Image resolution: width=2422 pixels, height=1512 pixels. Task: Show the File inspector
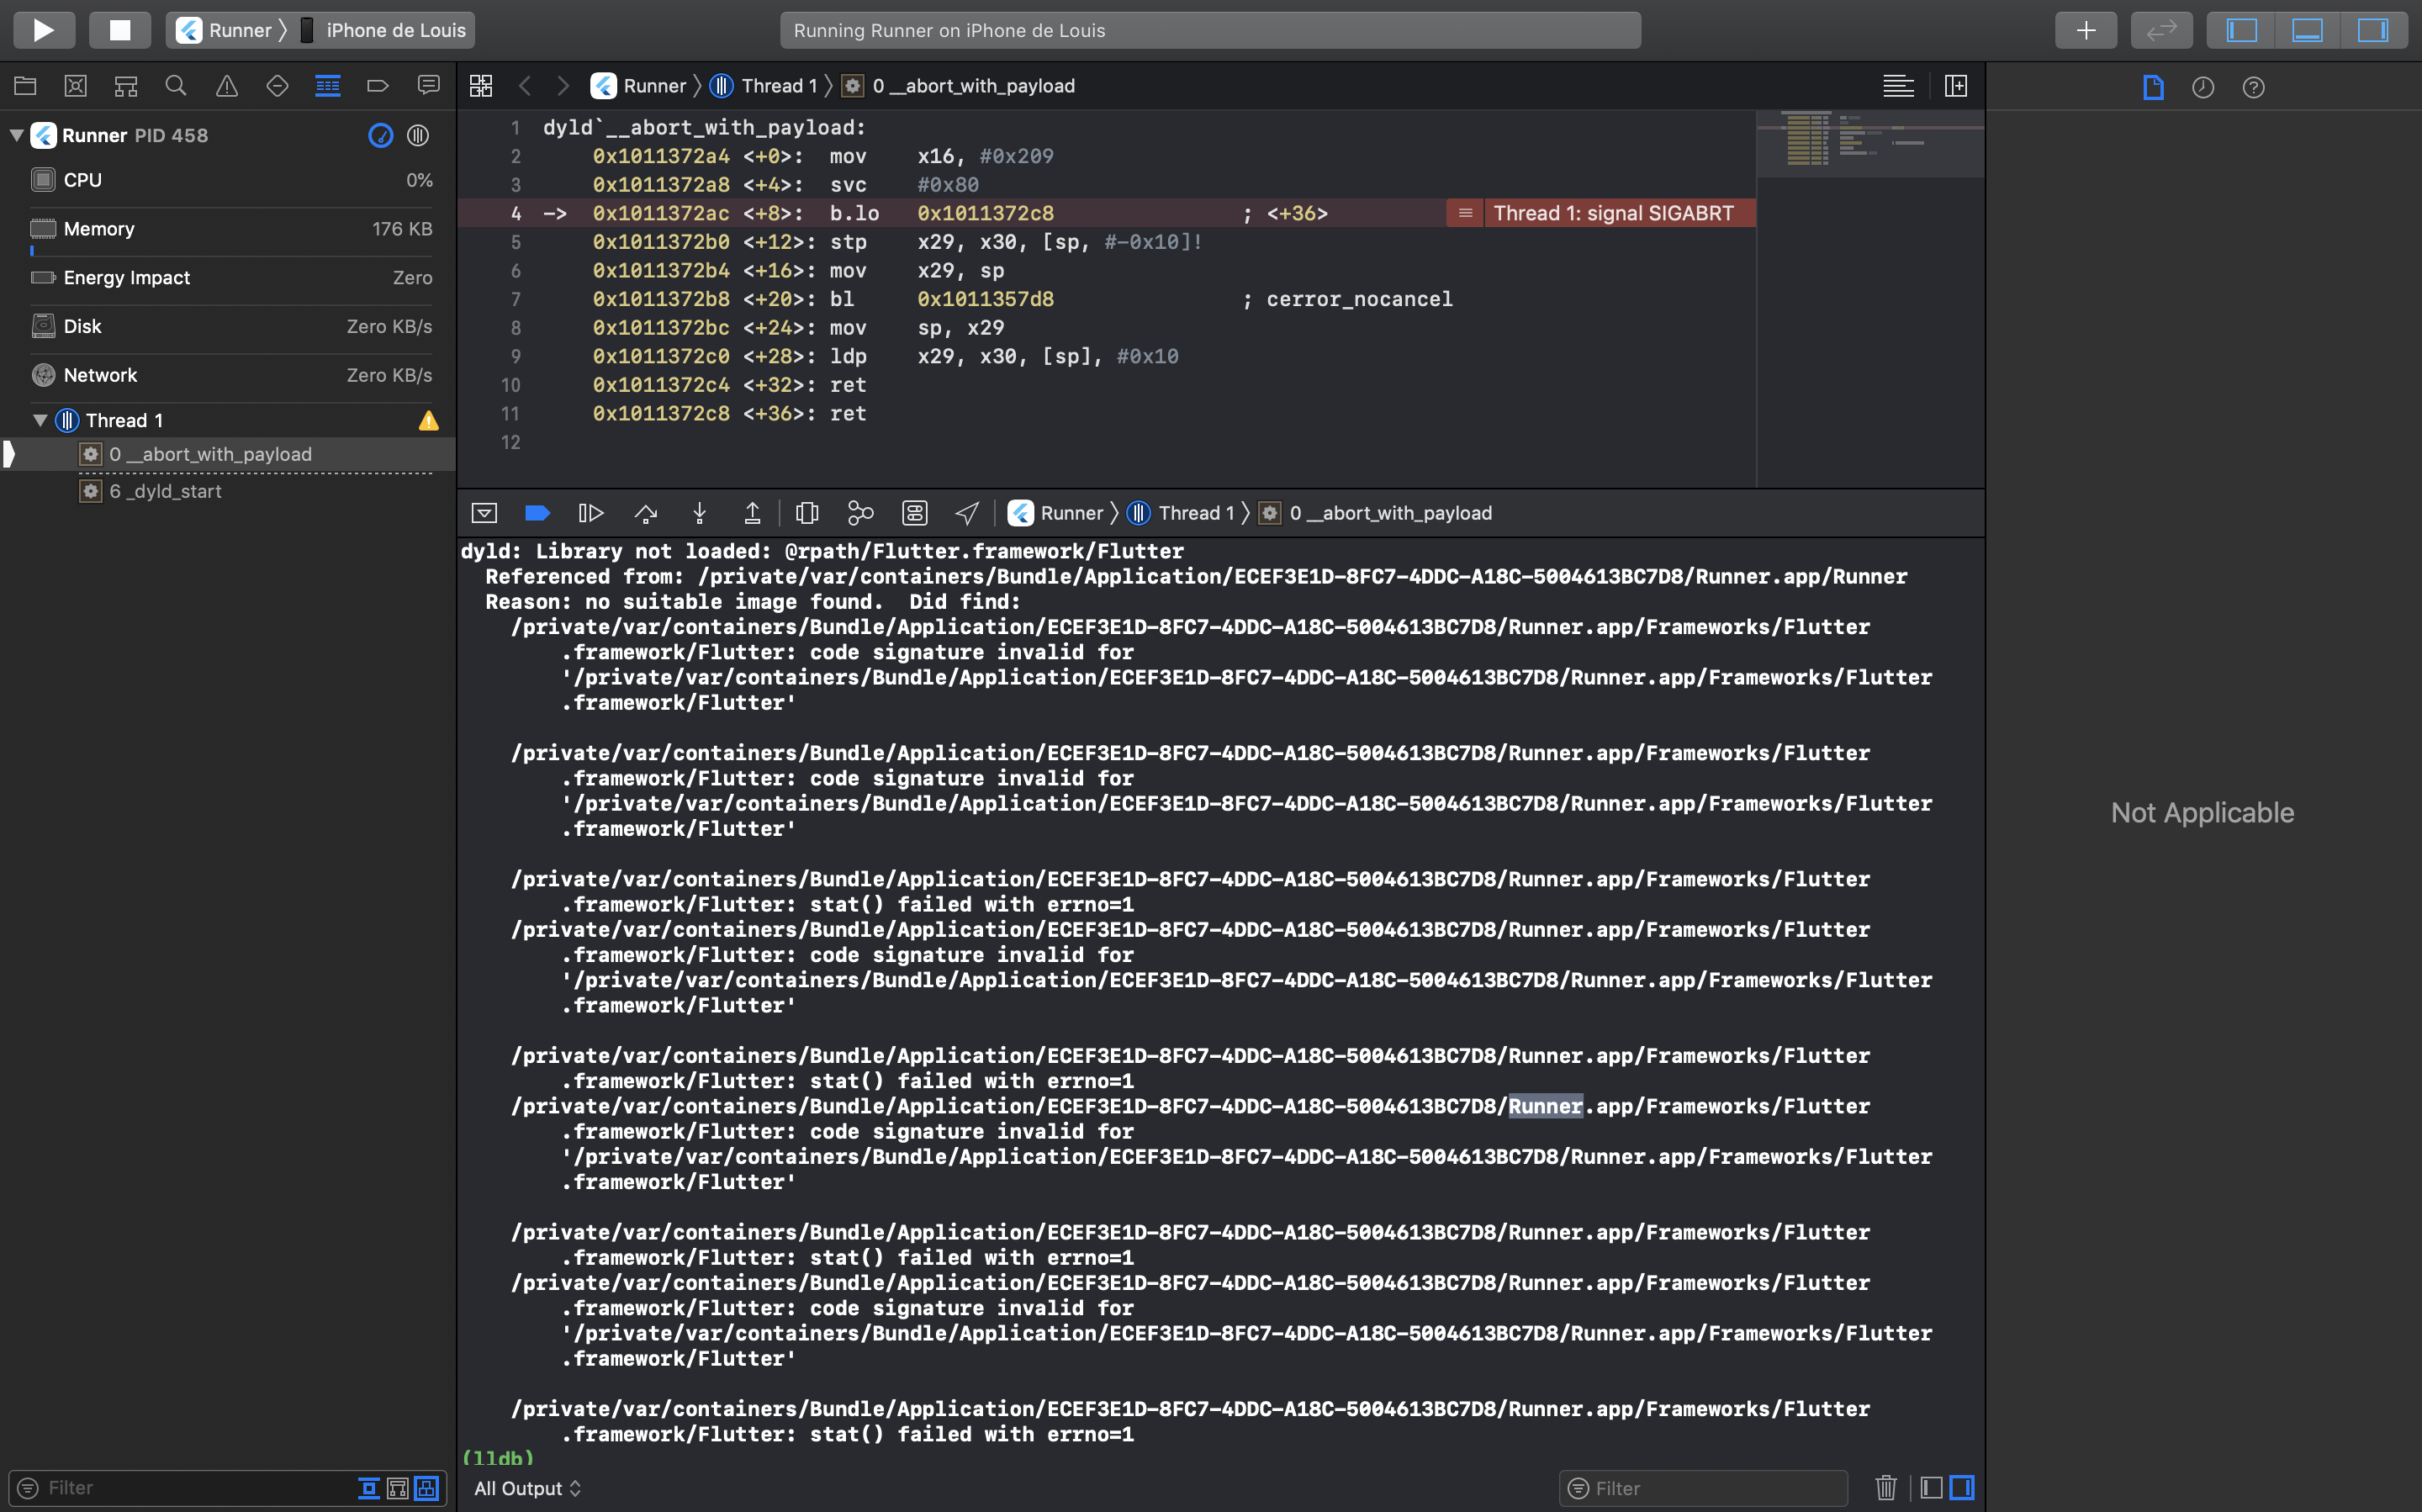point(2153,87)
